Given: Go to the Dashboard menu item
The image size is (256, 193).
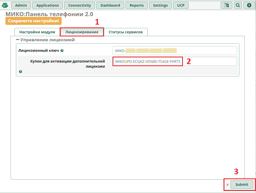Looking at the screenshot, I should tap(110, 5).
